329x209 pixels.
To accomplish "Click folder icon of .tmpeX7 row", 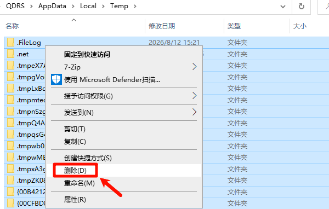I will [10, 65].
